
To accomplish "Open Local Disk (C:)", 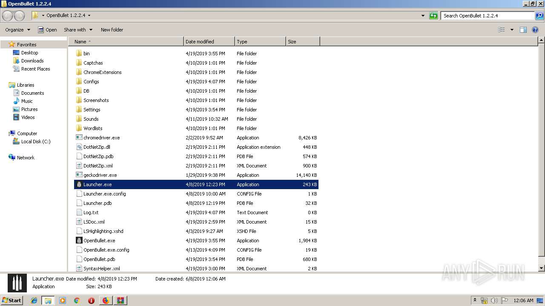I will pyautogui.click(x=36, y=142).
